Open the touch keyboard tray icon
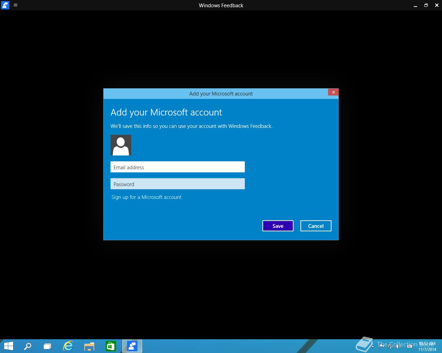442x353 pixels. (410, 346)
